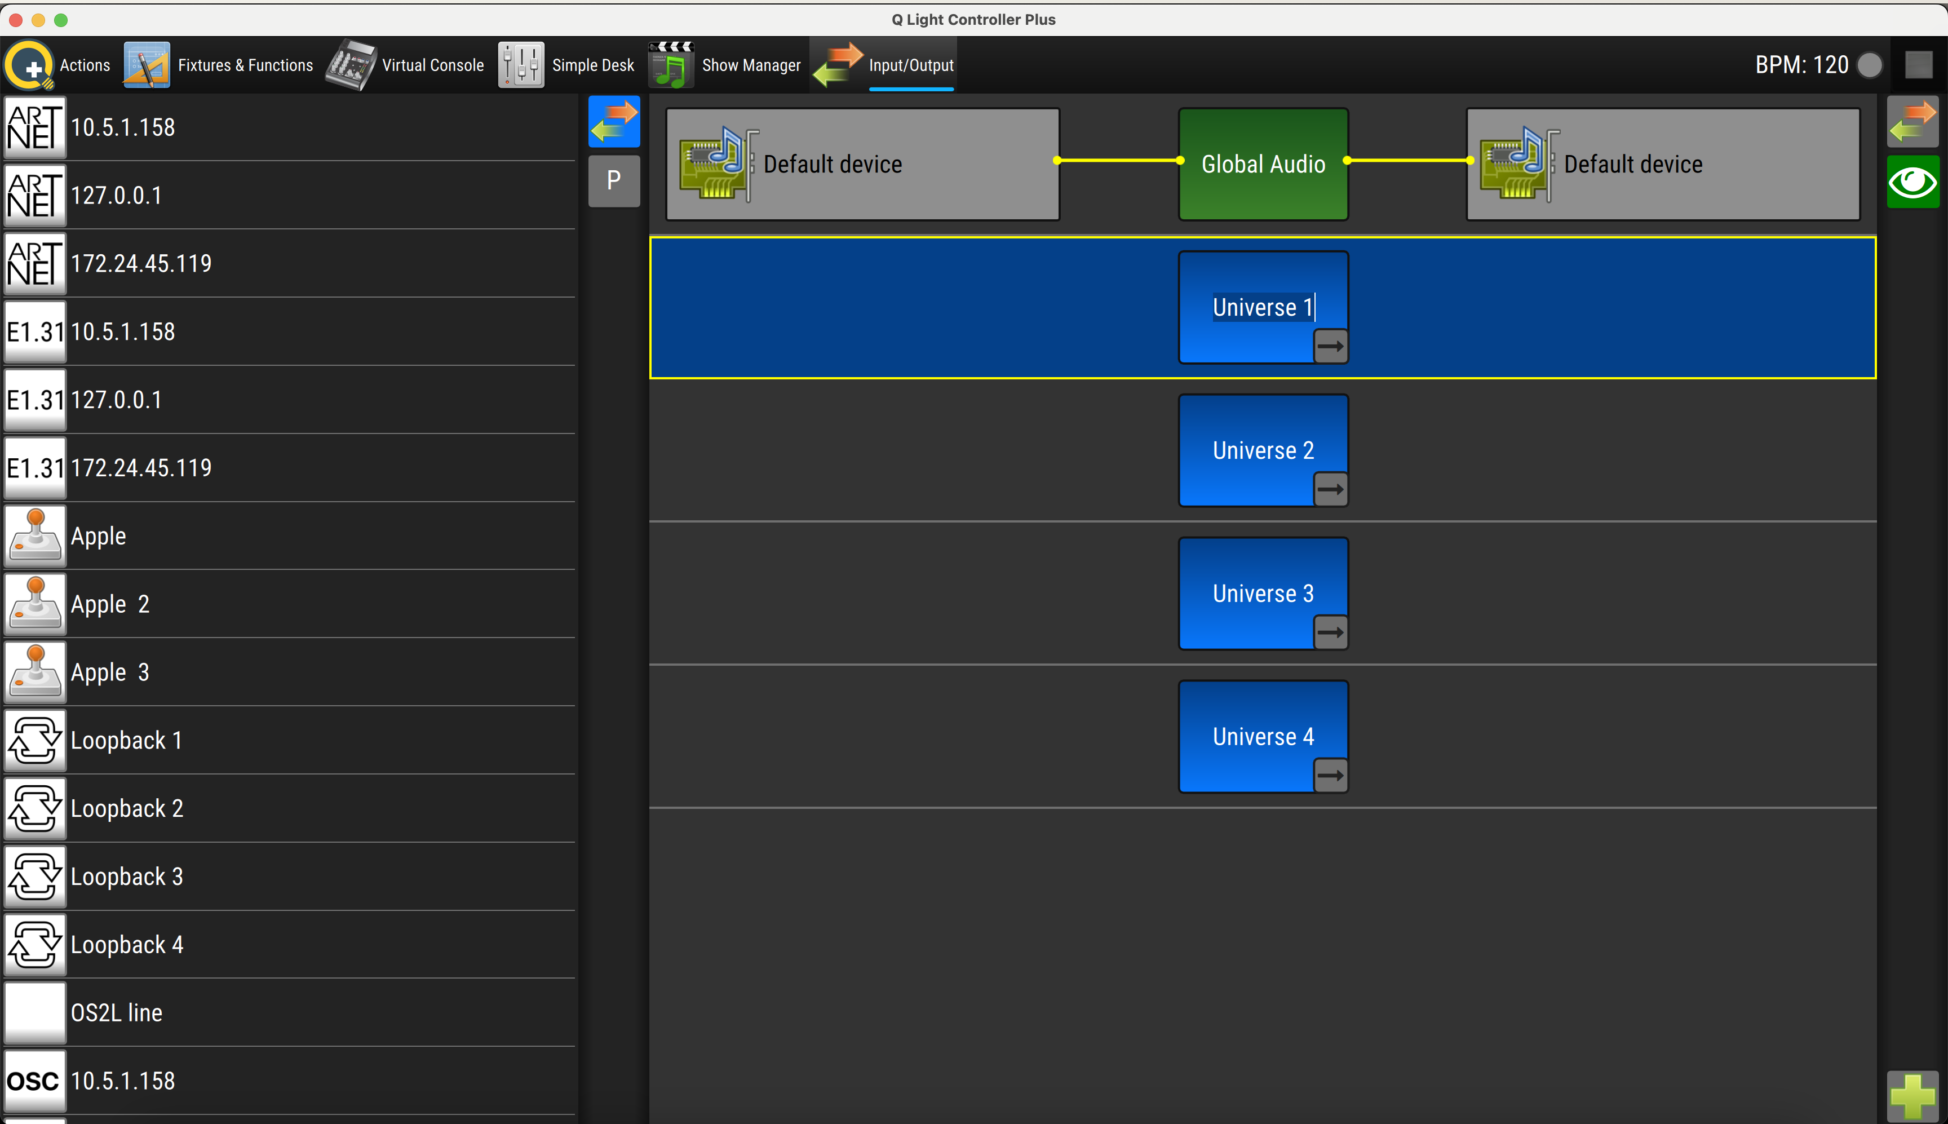The height and width of the screenshot is (1124, 1948).
Task: Click the Global Audio green box
Action: click(1263, 165)
